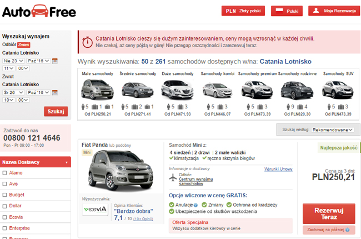This screenshot has width=361, height=239.
Task: Tick the Enterprise supplier checkbox
Action: (4, 228)
